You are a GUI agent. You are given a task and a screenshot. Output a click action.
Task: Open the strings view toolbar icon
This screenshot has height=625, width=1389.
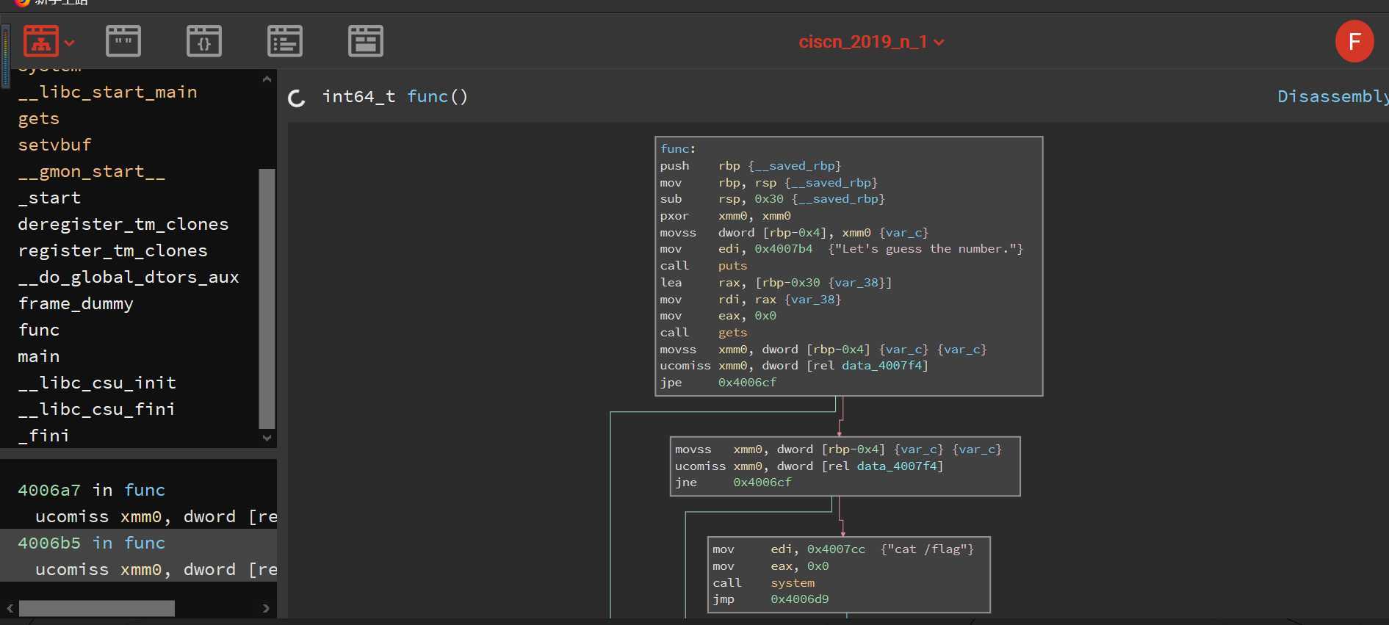point(123,41)
